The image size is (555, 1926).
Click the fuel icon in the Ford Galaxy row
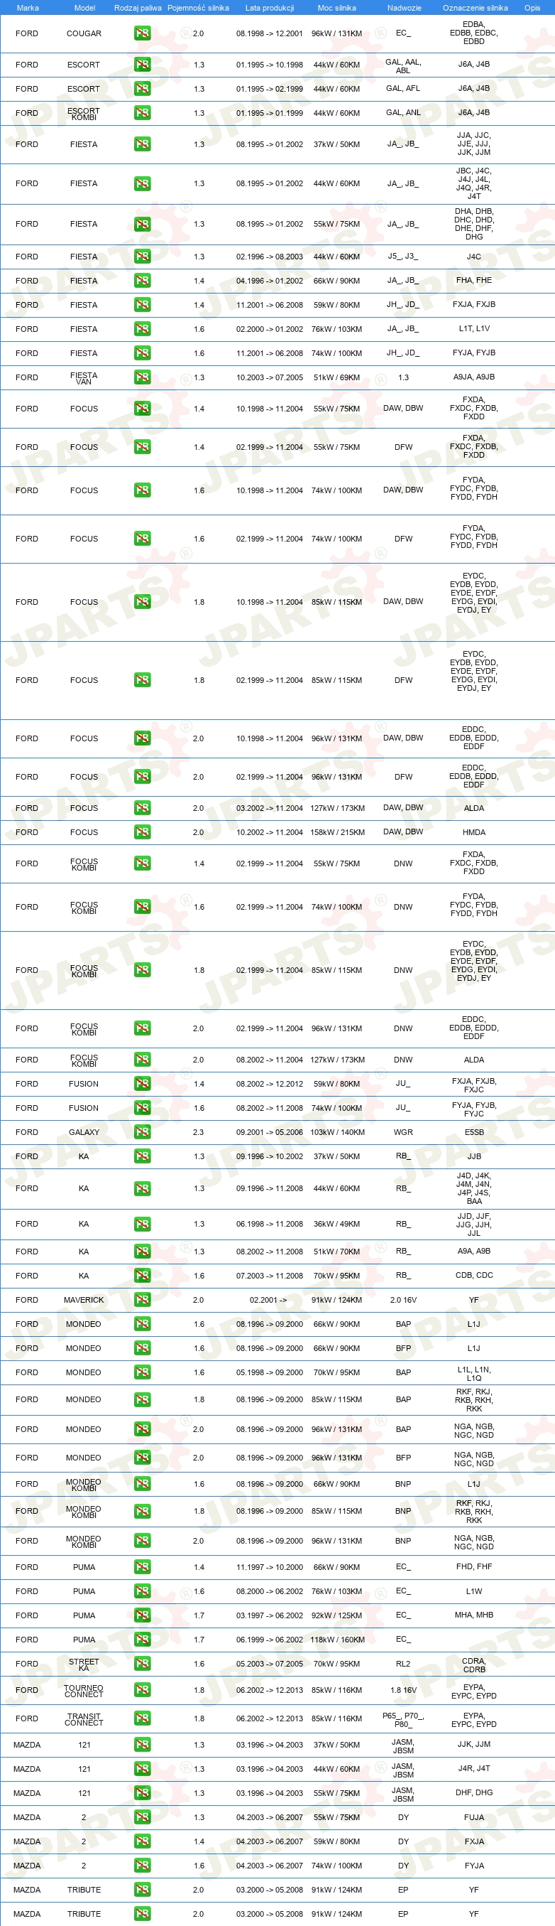tap(142, 1132)
